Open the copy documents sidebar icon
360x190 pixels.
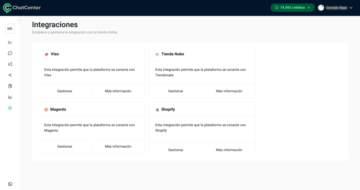(x=10, y=86)
